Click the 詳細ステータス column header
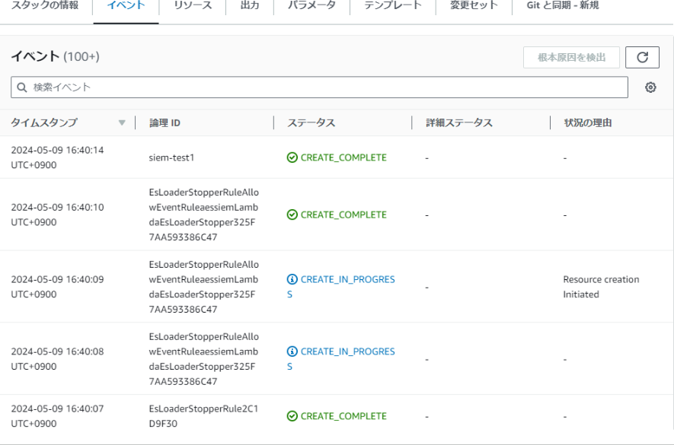Image resolution: width=674 pixels, height=445 pixels. tap(459, 122)
